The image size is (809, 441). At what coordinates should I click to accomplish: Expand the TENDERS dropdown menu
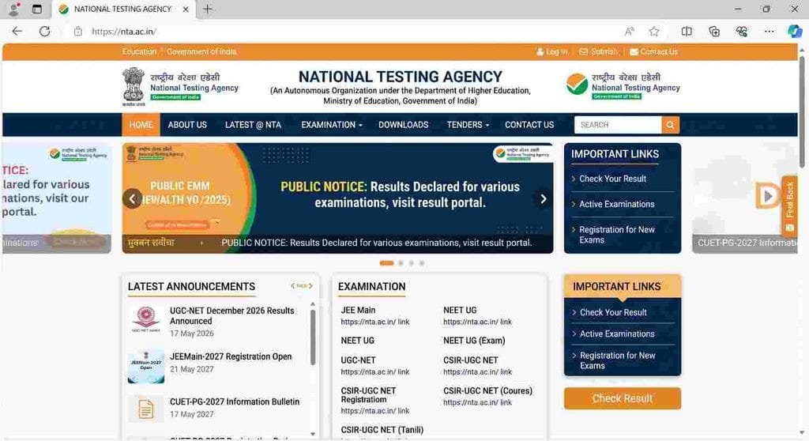click(x=468, y=125)
